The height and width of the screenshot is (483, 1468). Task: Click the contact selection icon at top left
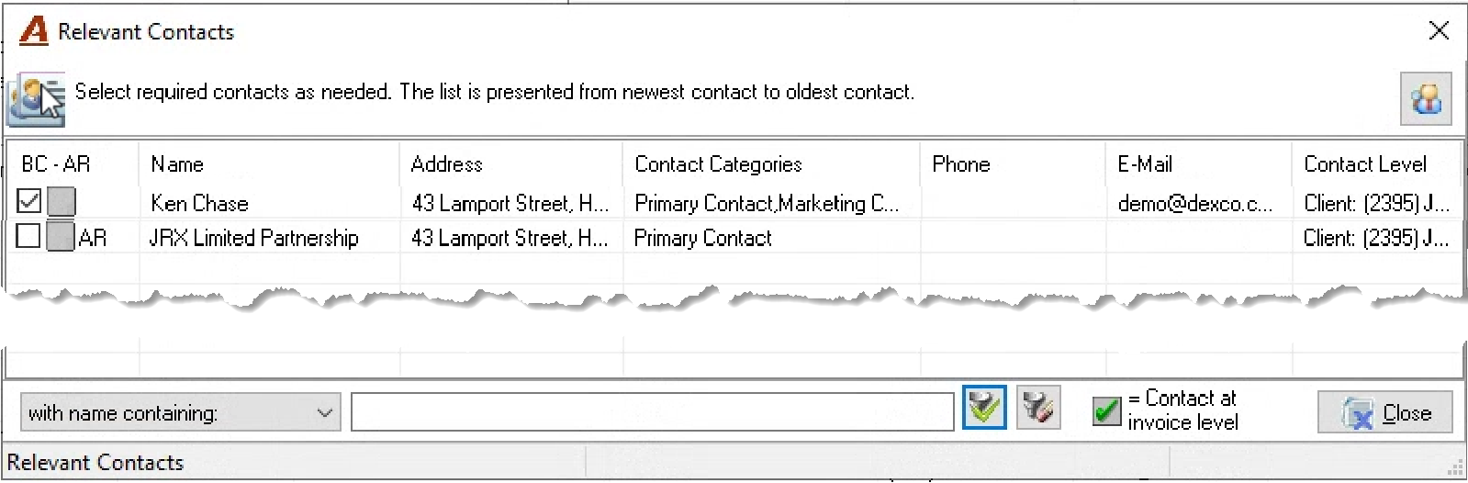pyautogui.click(x=37, y=100)
